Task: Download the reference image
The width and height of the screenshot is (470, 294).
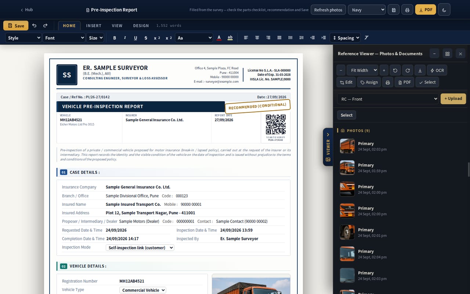Action: 420,70
